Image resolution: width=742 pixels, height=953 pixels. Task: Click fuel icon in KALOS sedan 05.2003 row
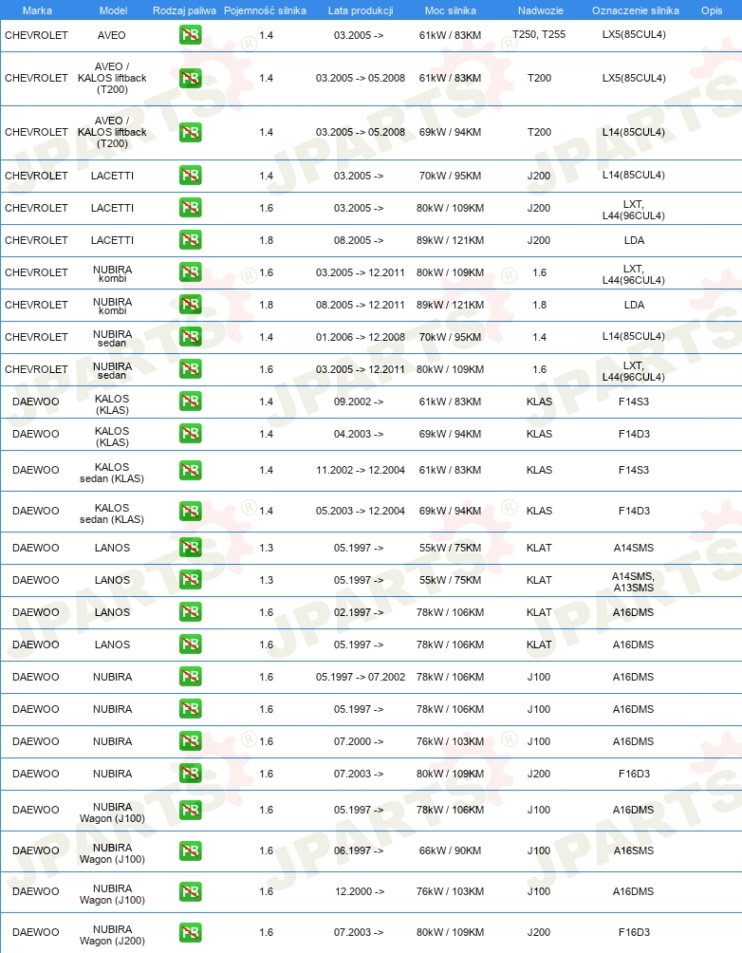coord(190,511)
